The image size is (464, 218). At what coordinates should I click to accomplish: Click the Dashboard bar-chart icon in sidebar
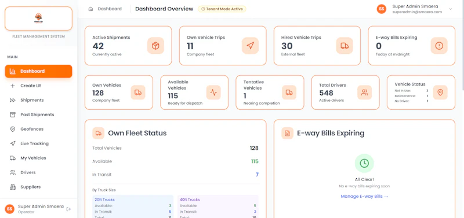(x=12, y=71)
